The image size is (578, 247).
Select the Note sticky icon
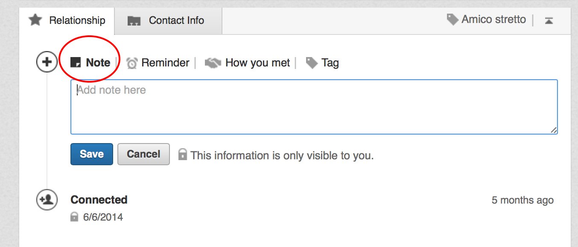coord(76,63)
